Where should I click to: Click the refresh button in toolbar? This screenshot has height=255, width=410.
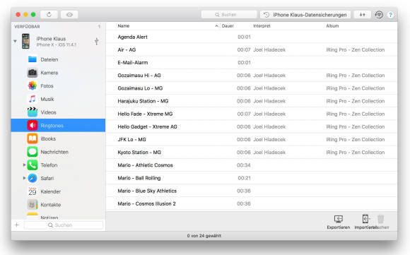pos(49,15)
